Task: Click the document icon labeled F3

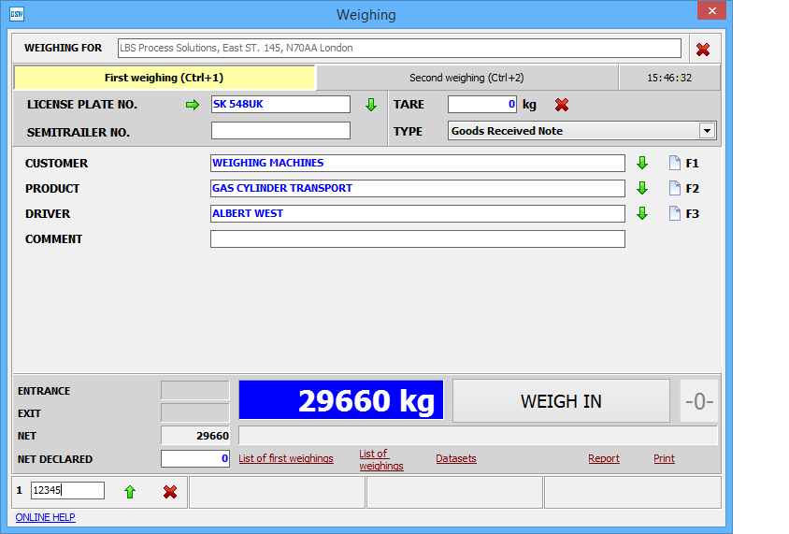Action: tap(675, 213)
